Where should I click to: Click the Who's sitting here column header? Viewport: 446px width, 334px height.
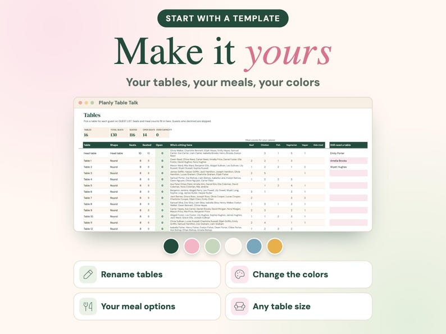pyautogui.click(x=181, y=145)
